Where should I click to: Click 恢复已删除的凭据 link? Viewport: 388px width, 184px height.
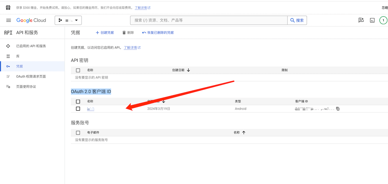click(158, 33)
